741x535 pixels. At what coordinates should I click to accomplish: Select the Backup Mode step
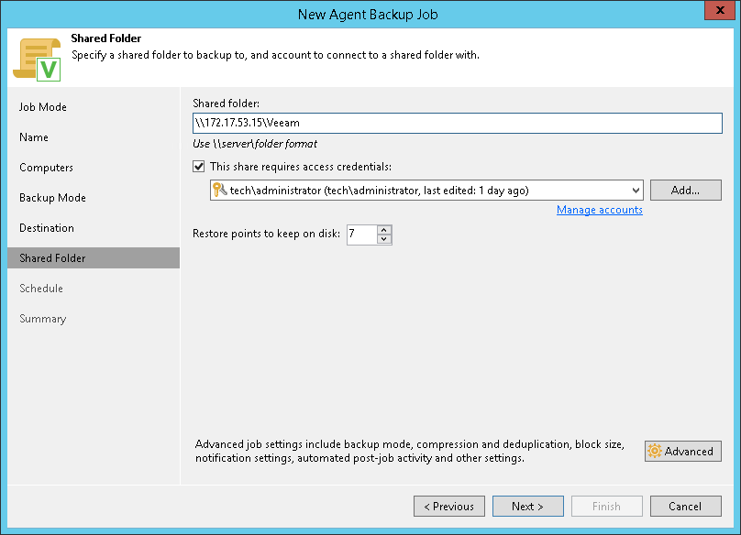(x=52, y=198)
